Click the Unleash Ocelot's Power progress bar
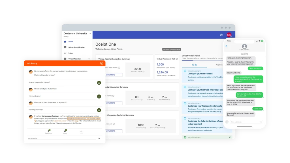Image resolution: width=290 pixels, height=163 pixels. coord(202,61)
